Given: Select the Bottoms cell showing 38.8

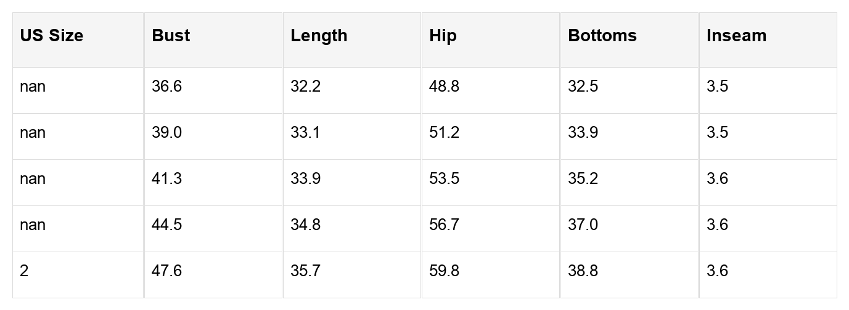Looking at the screenshot, I should click(583, 271).
